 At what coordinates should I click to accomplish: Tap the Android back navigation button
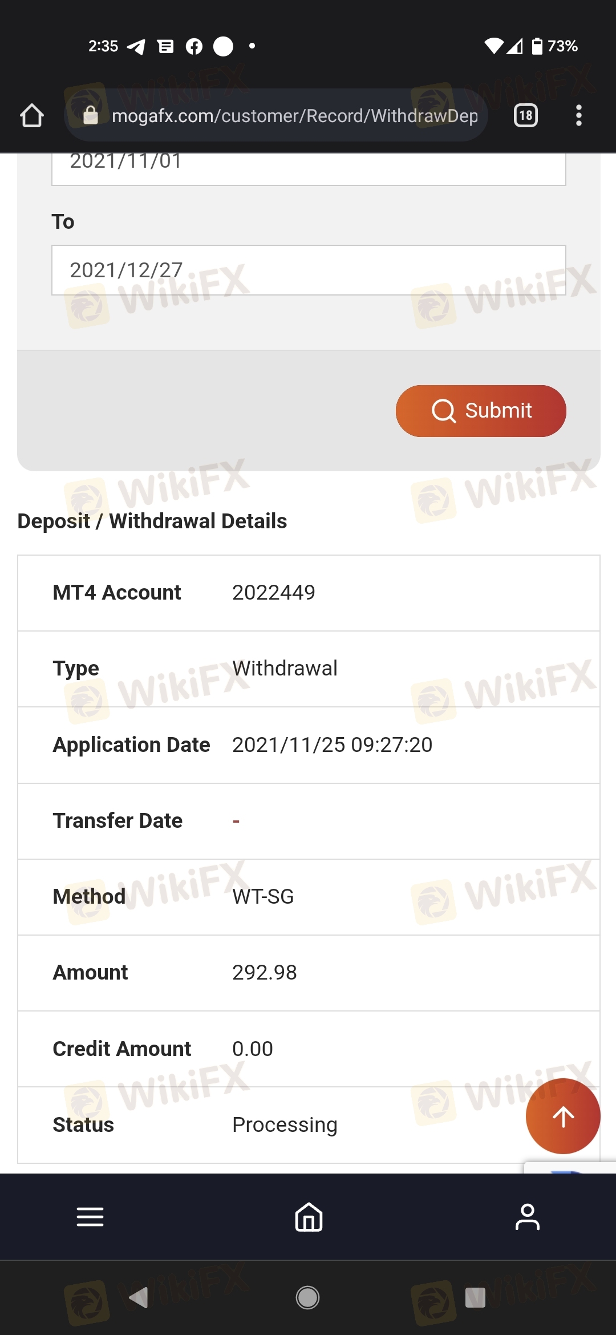pos(139,1297)
